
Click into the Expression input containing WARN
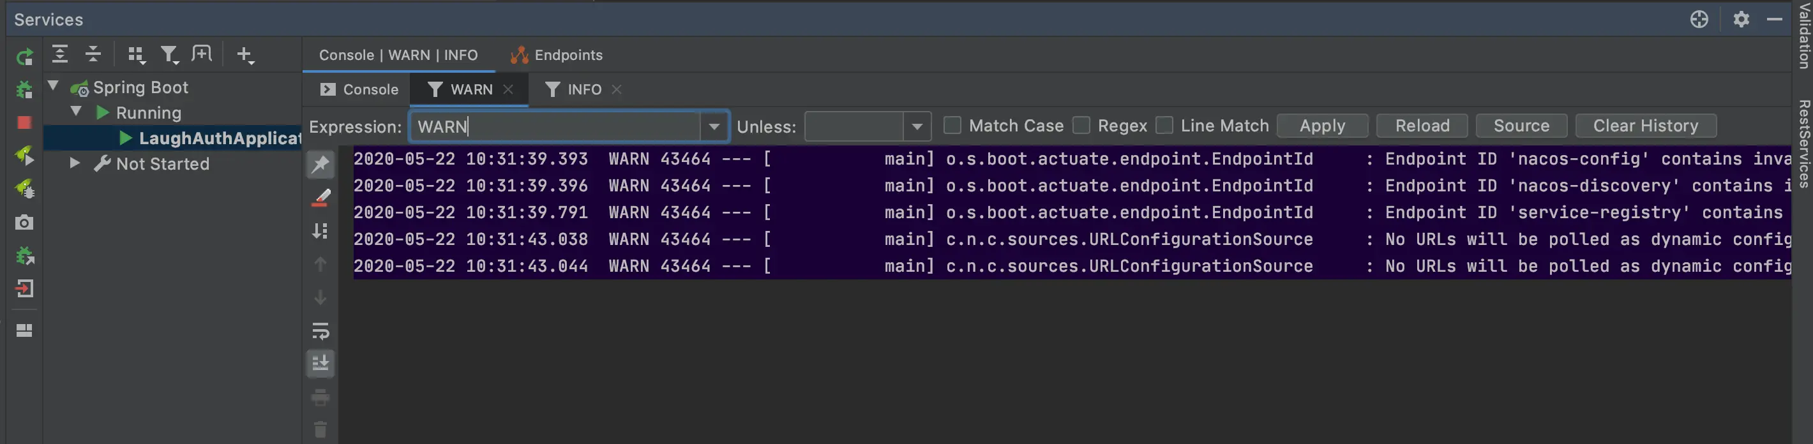pyautogui.click(x=555, y=127)
